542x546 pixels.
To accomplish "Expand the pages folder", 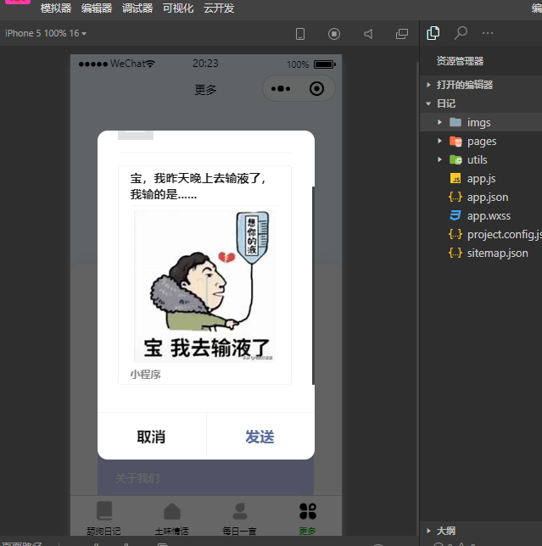I will pyautogui.click(x=481, y=142).
